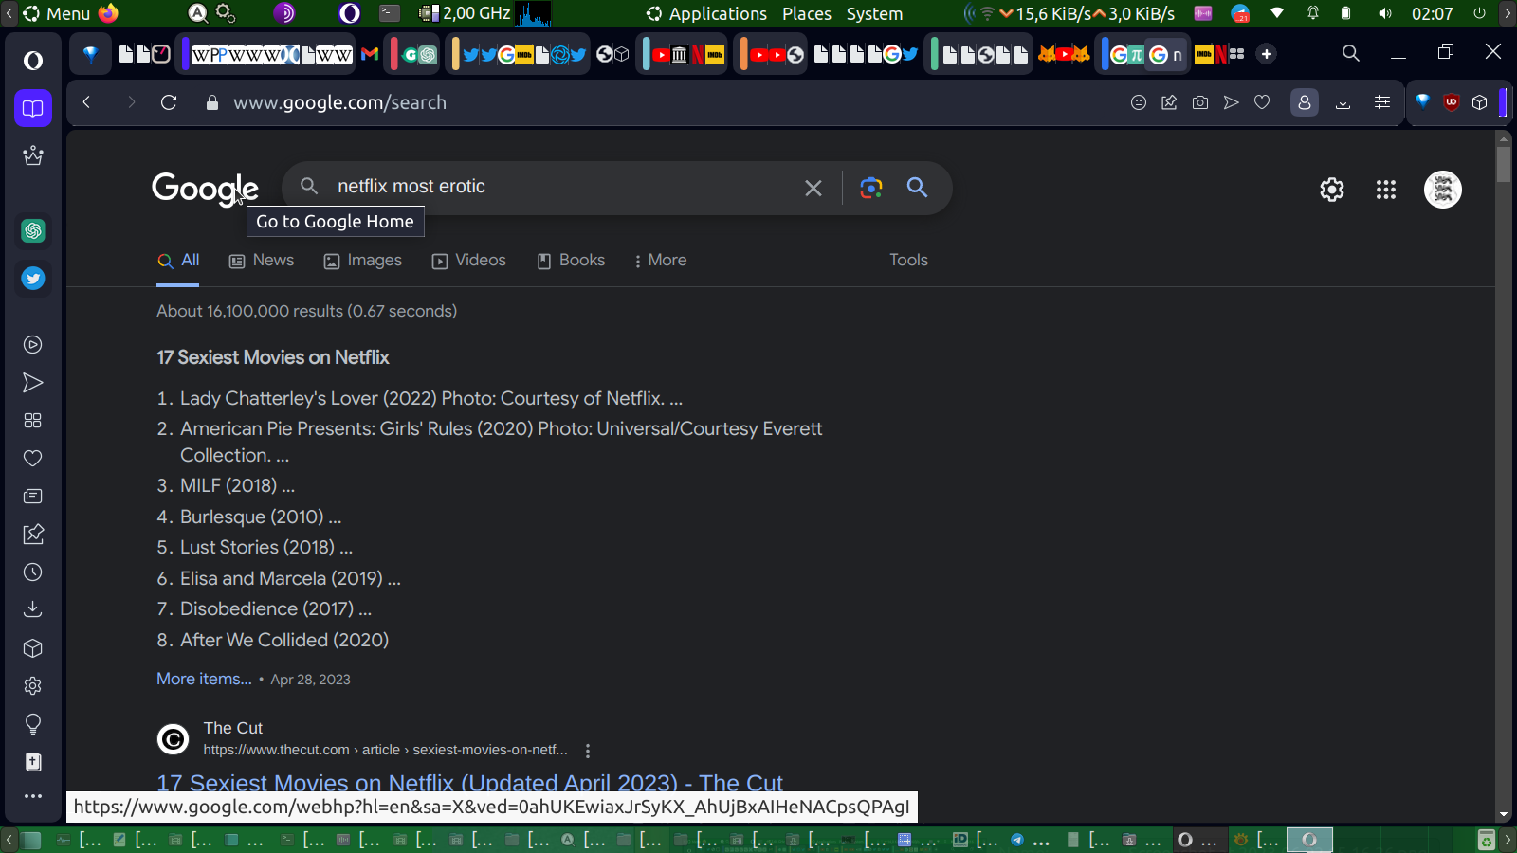
Task: Open ChatGPT in the Opera sidebar
Action: [33, 230]
